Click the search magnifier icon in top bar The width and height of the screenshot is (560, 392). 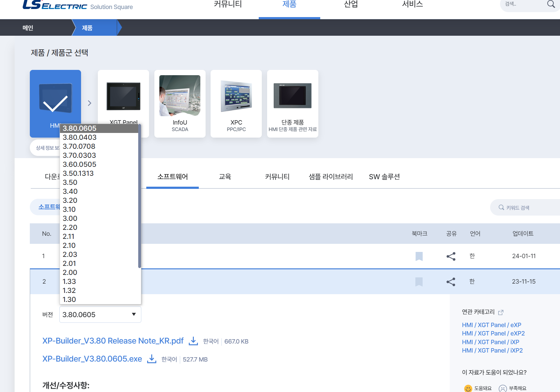click(x=551, y=4)
